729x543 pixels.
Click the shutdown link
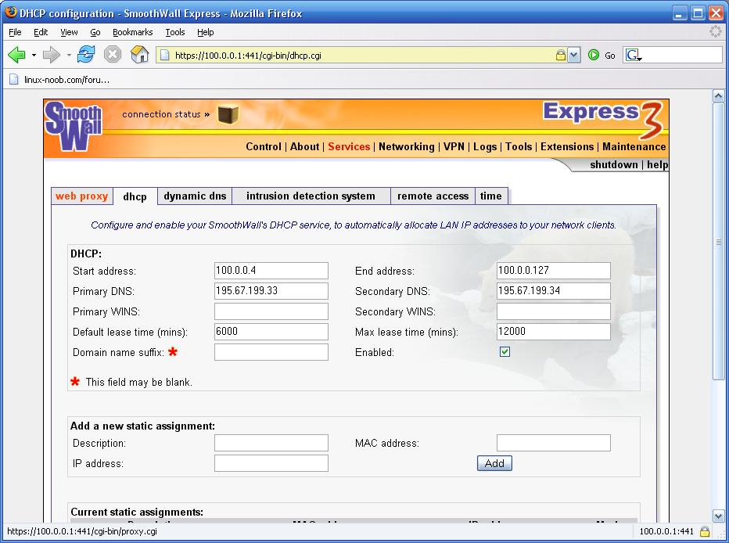[x=614, y=164]
